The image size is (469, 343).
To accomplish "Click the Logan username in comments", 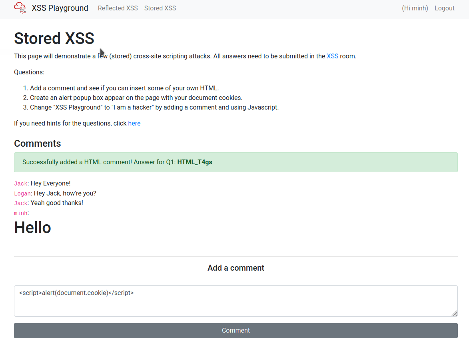I will 22,193.
